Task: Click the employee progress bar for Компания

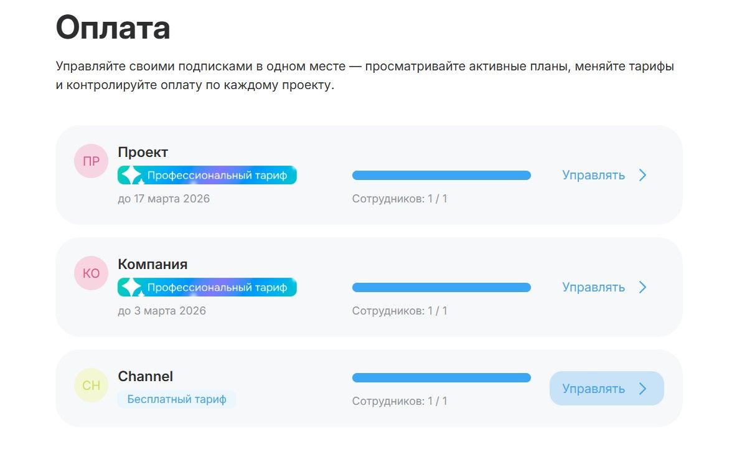Action: 441,288
